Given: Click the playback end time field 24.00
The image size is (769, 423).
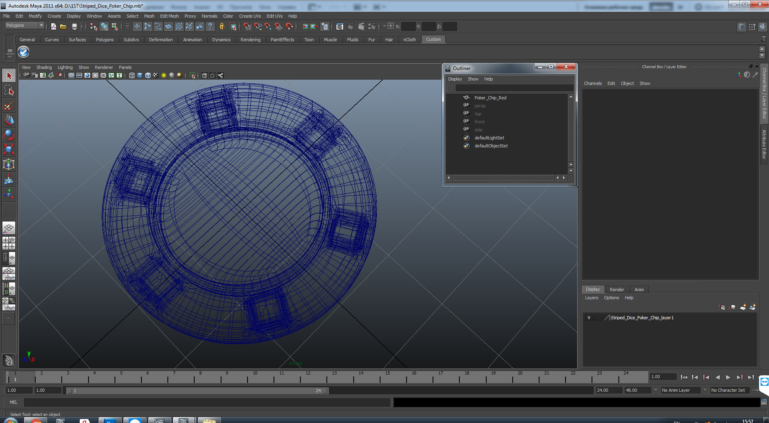Looking at the screenshot, I should click(608, 390).
